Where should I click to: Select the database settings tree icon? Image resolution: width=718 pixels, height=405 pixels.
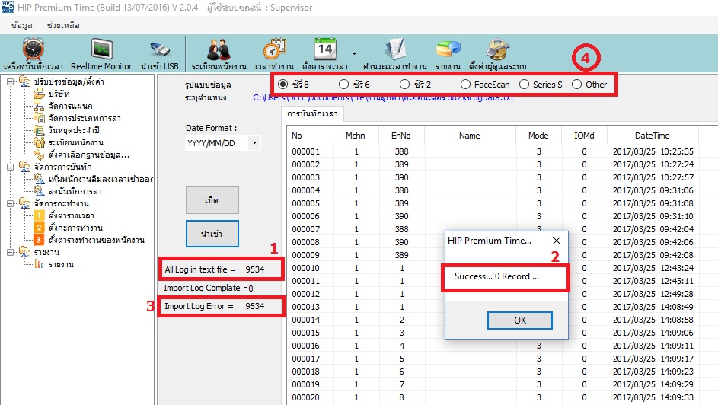[39, 155]
